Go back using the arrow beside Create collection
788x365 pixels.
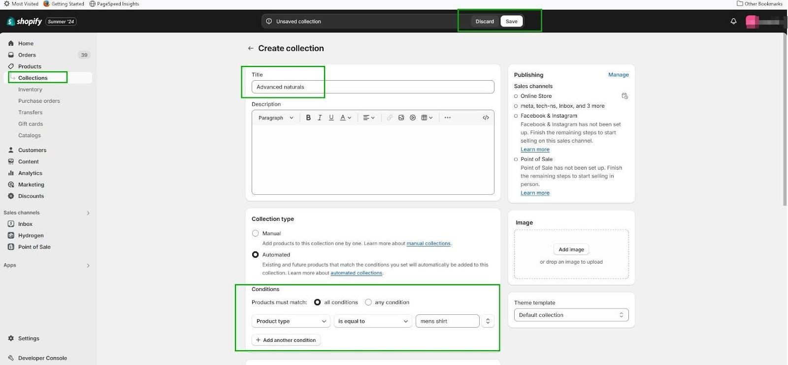(251, 48)
